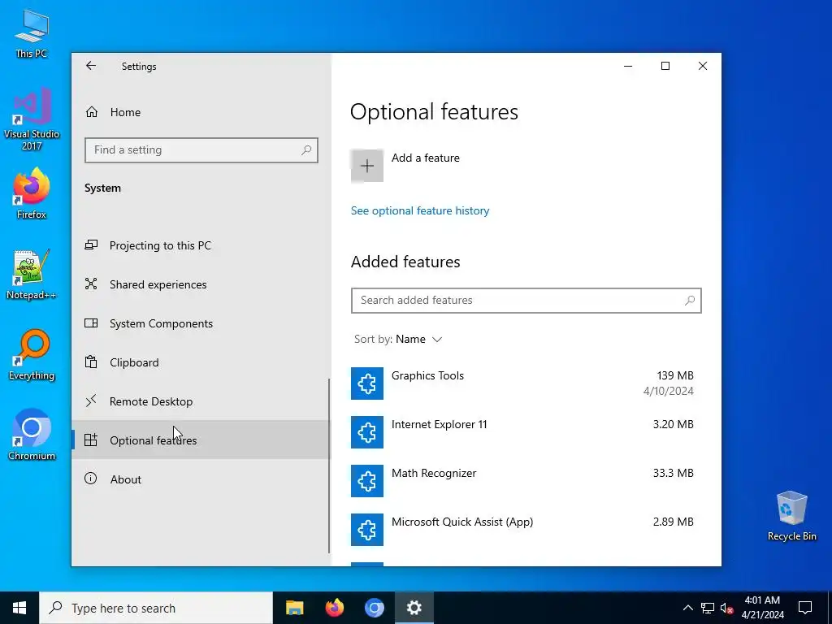Click the muted volume tray icon
The width and height of the screenshot is (832, 624).
click(x=726, y=608)
